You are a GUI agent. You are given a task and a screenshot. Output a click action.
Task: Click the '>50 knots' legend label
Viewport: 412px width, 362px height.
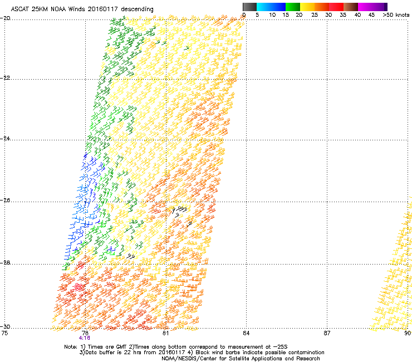pyautogui.click(x=396, y=15)
